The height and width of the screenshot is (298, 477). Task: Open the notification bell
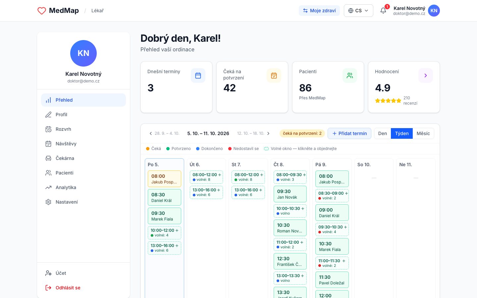click(x=383, y=11)
